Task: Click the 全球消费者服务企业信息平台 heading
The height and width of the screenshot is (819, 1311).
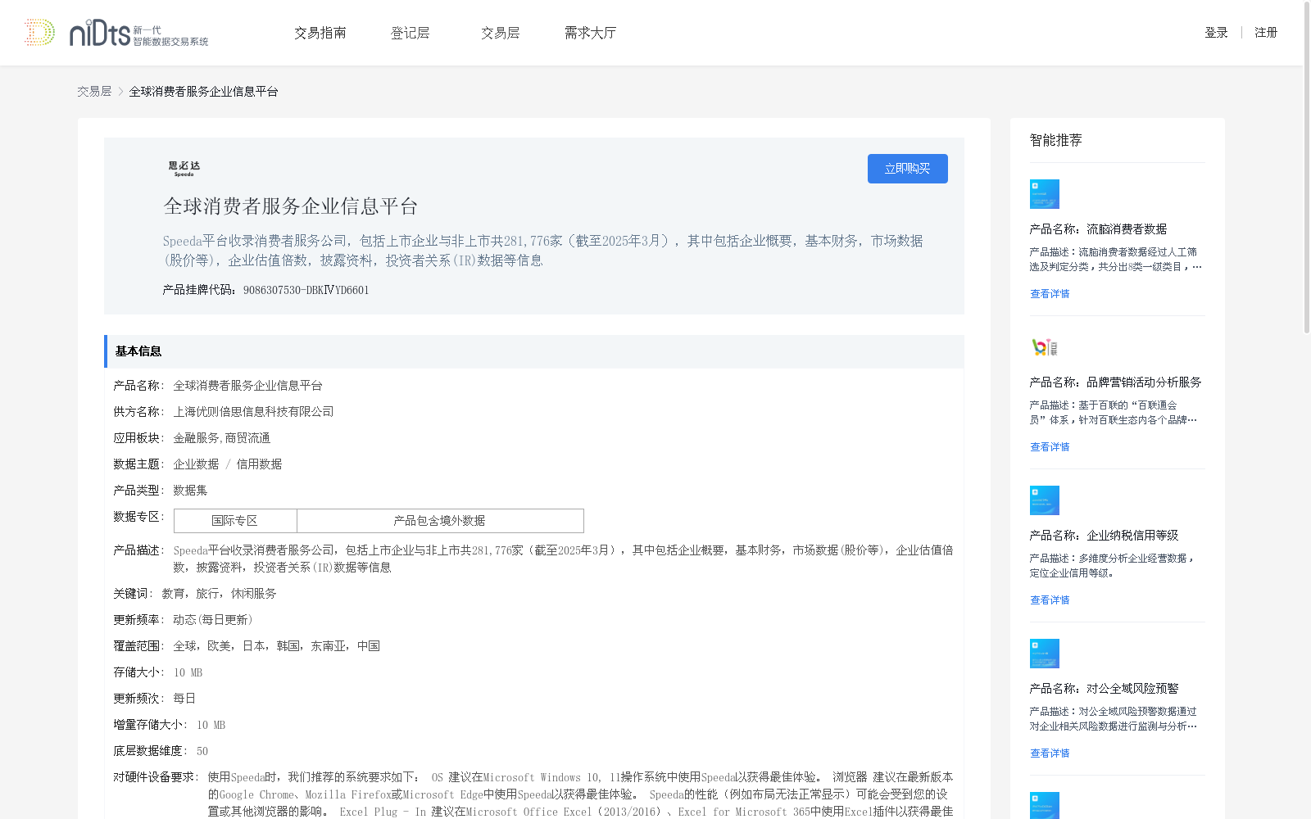Action: pos(291,206)
